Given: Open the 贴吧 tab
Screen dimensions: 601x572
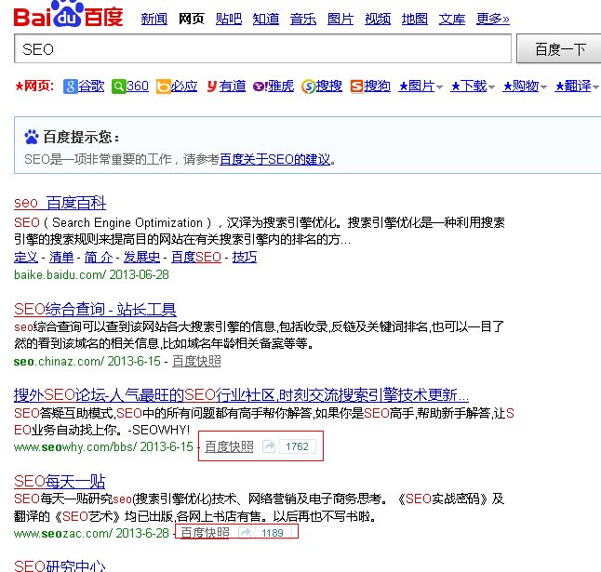Looking at the screenshot, I should (229, 19).
